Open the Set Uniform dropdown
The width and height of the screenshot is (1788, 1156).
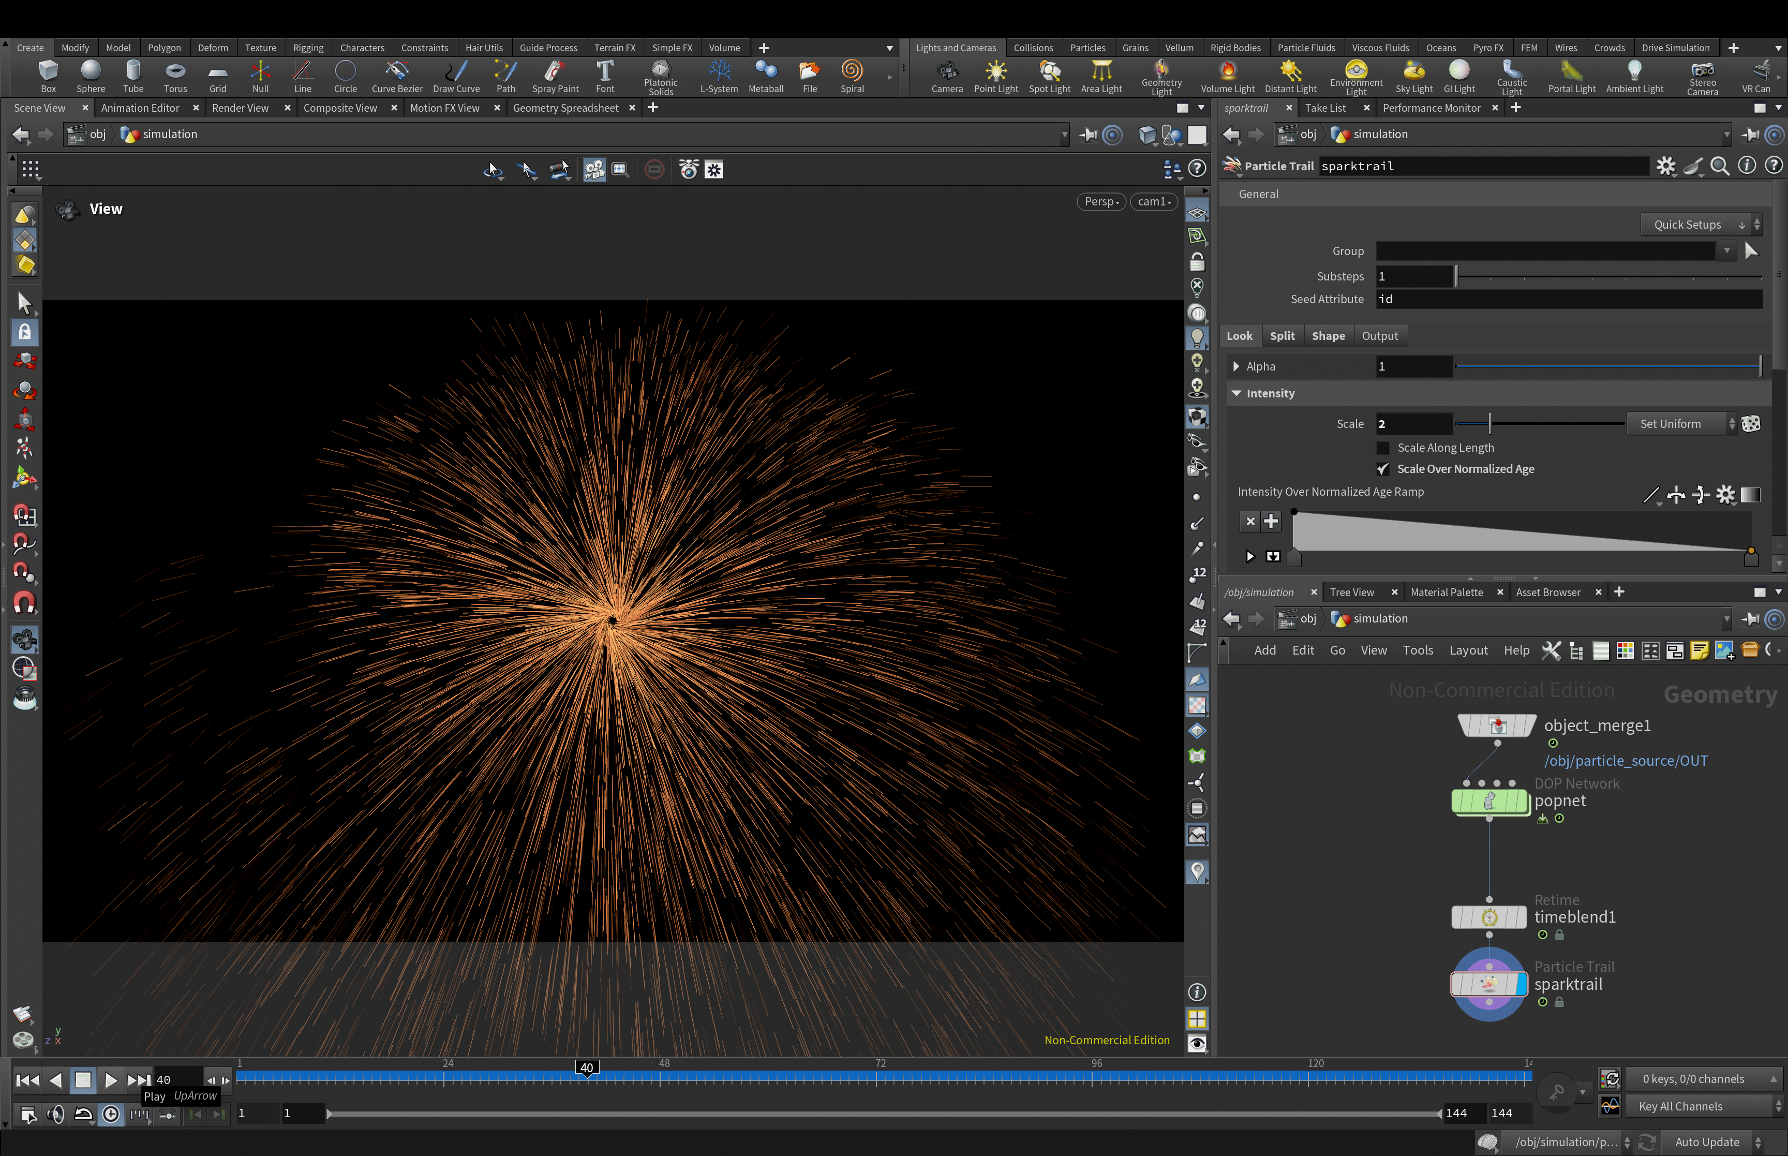(1681, 423)
